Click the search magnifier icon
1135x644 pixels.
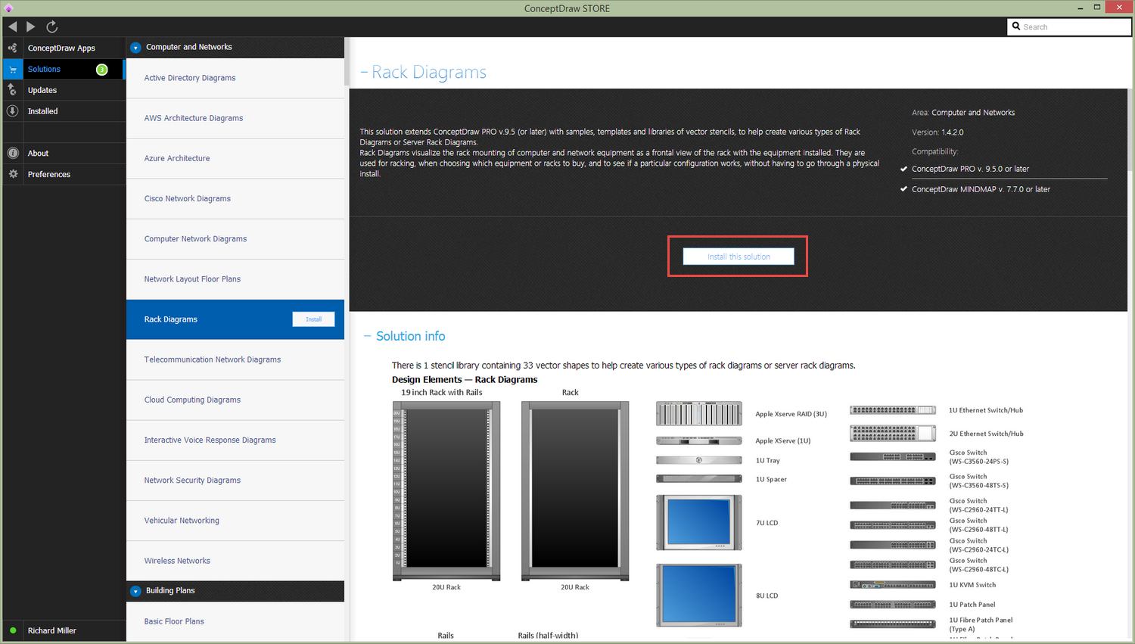[1016, 26]
